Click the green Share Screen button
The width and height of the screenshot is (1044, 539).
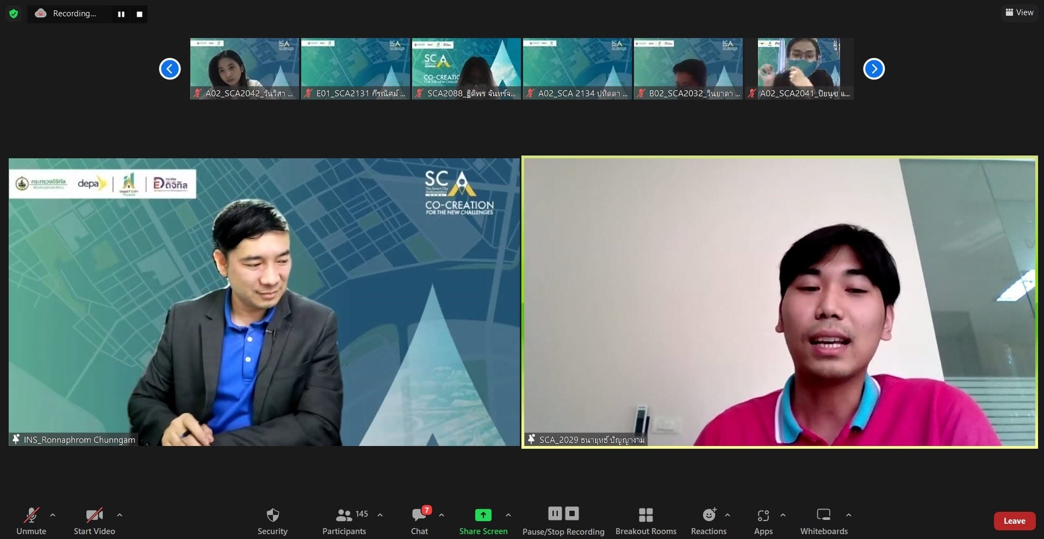pyautogui.click(x=483, y=521)
